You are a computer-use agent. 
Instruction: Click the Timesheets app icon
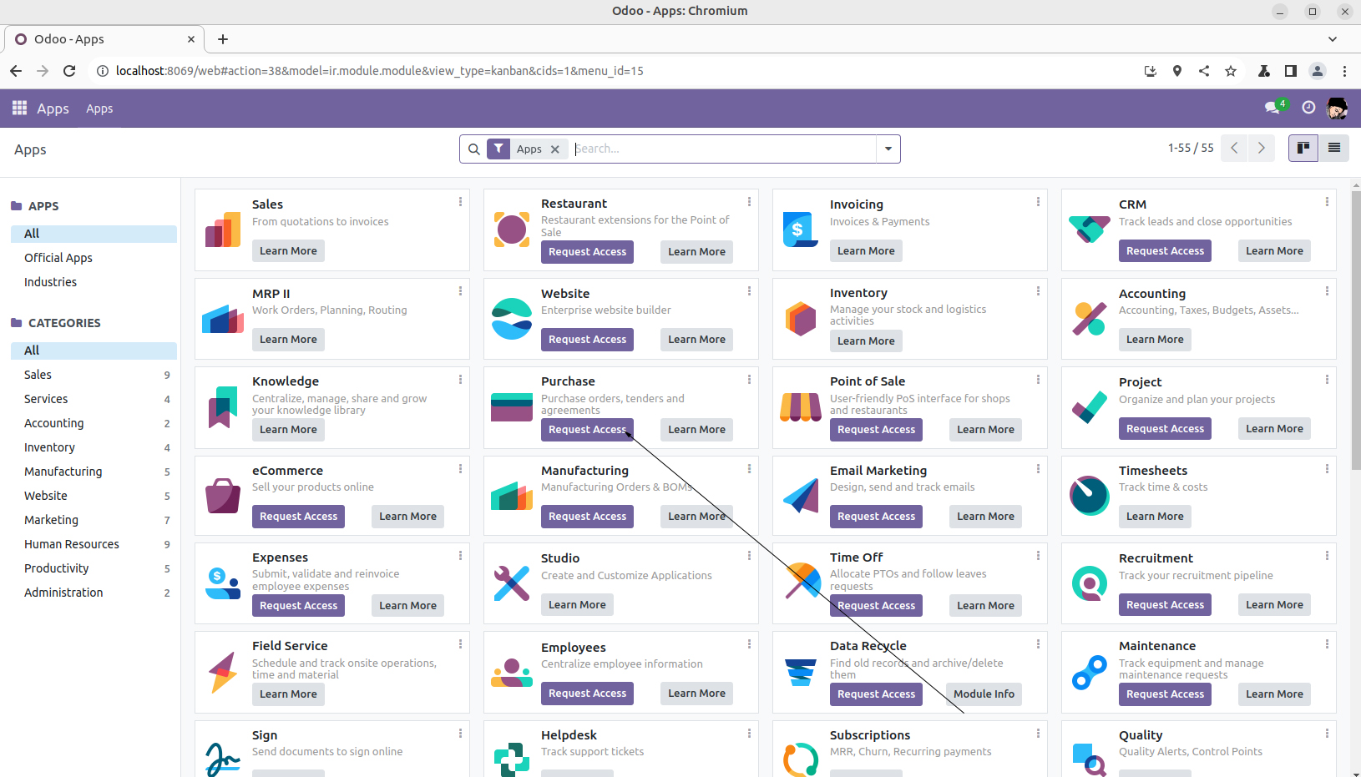pos(1089,495)
